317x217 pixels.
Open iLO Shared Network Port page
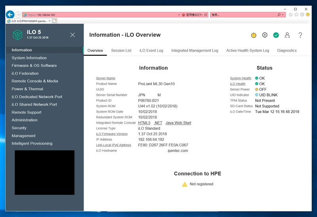tap(34, 104)
